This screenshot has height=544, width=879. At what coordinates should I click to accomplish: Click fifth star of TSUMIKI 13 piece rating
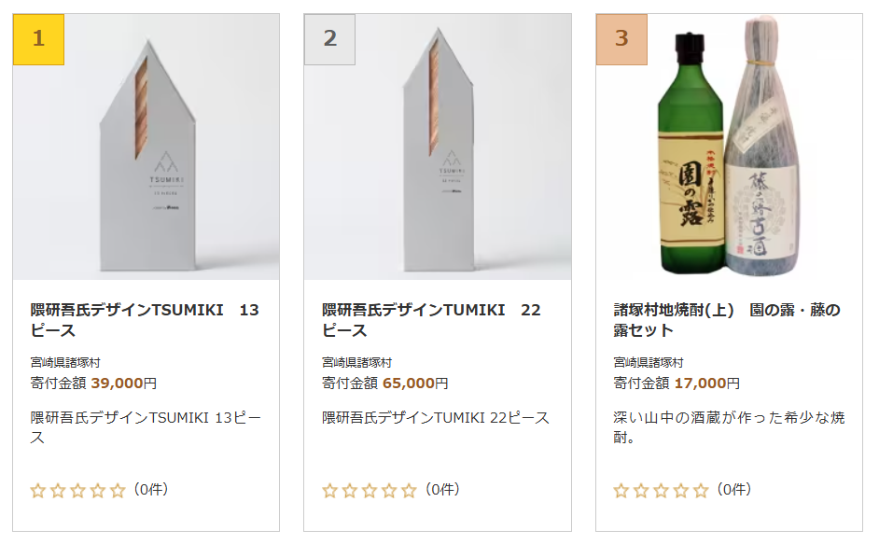[118, 492]
